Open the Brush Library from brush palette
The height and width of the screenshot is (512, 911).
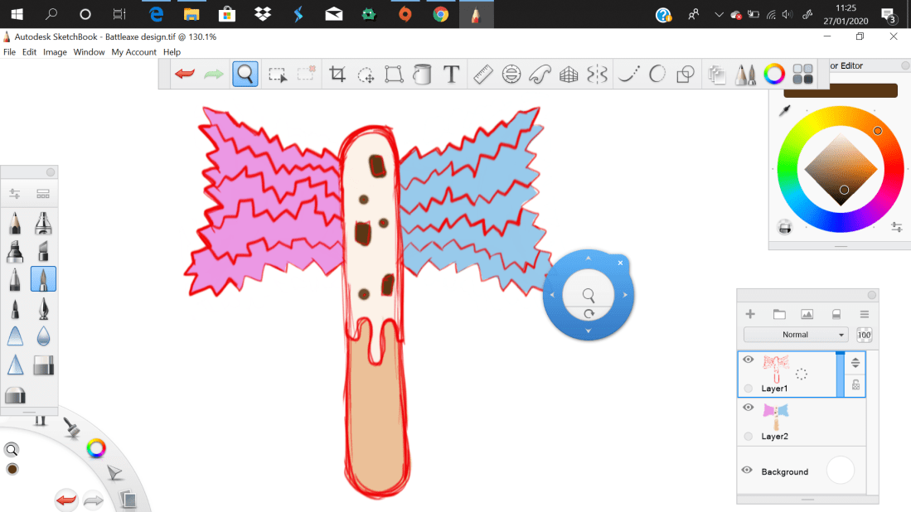(x=43, y=194)
